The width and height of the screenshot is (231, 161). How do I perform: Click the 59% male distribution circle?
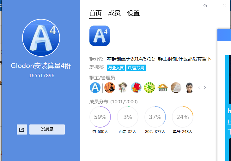click(100, 117)
